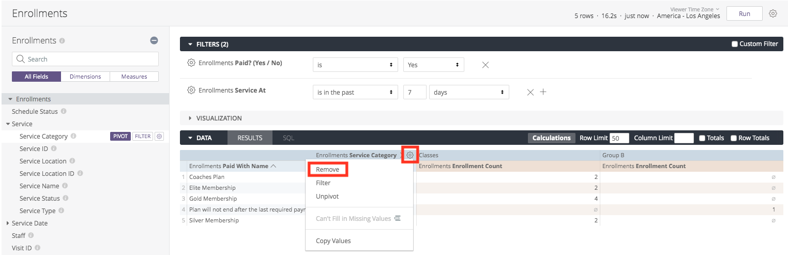Enable the Custom Filter checkbox

(x=734, y=44)
